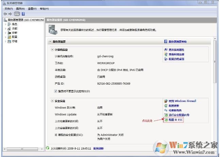Image resolution: width=220 pixels, height=157 pixels.
Task: Click 配置远程桌面 link
Action: [176, 59]
